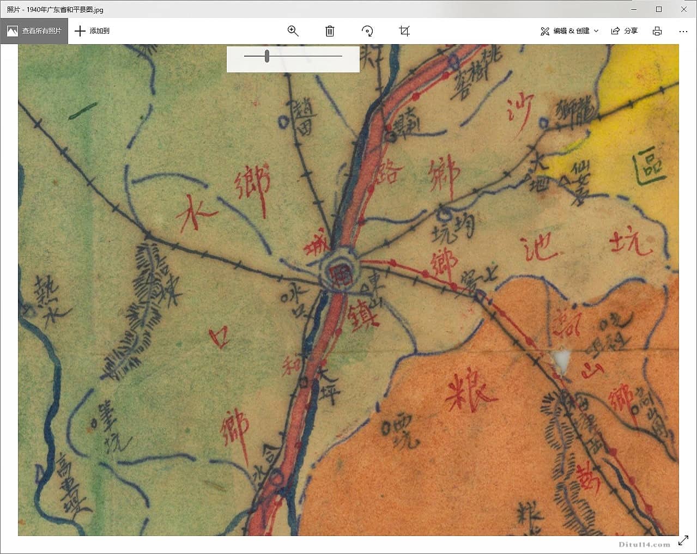
Task: Print the 1940 map via the printer icon
Action: 658,31
